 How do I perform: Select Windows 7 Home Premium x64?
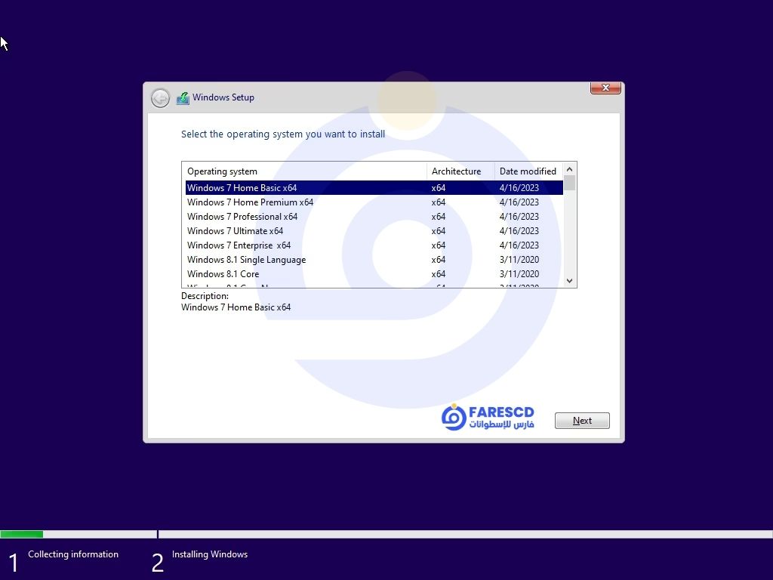(x=374, y=202)
